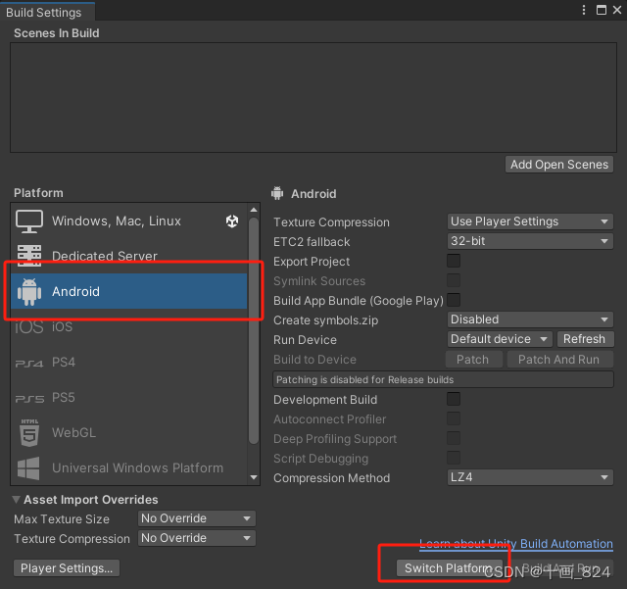The image size is (627, 589).
Task: Choose the Universal Windows Platform icon
Action: coord(28,468)
